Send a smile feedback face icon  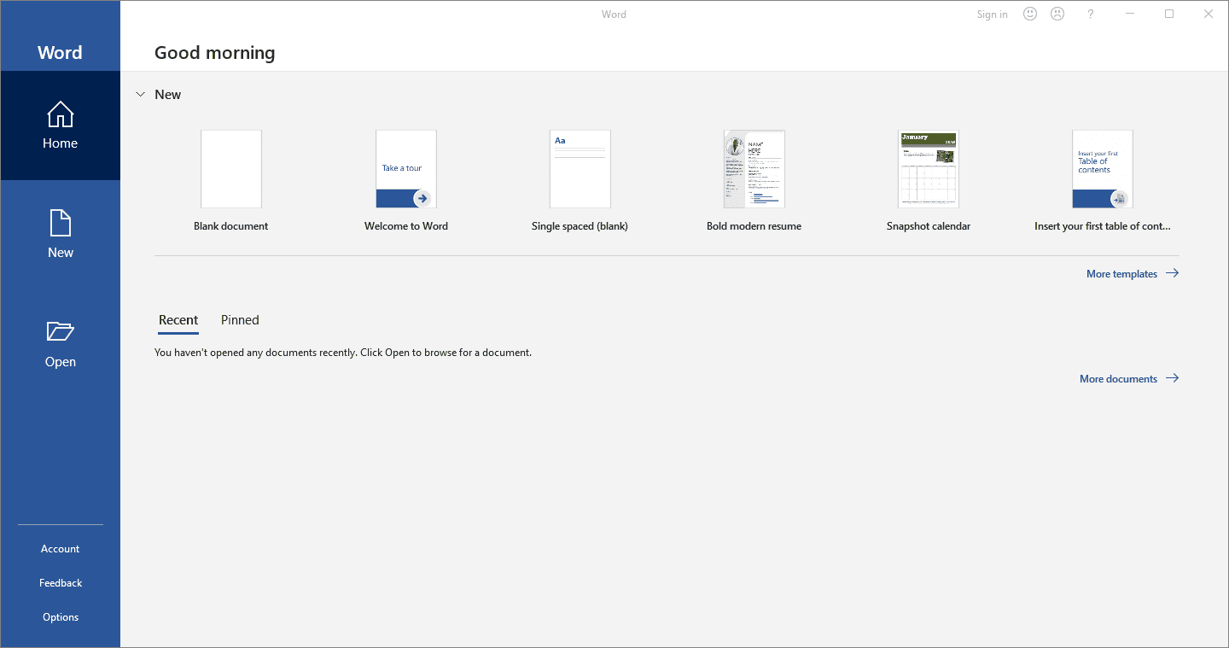pos(1030,14)
